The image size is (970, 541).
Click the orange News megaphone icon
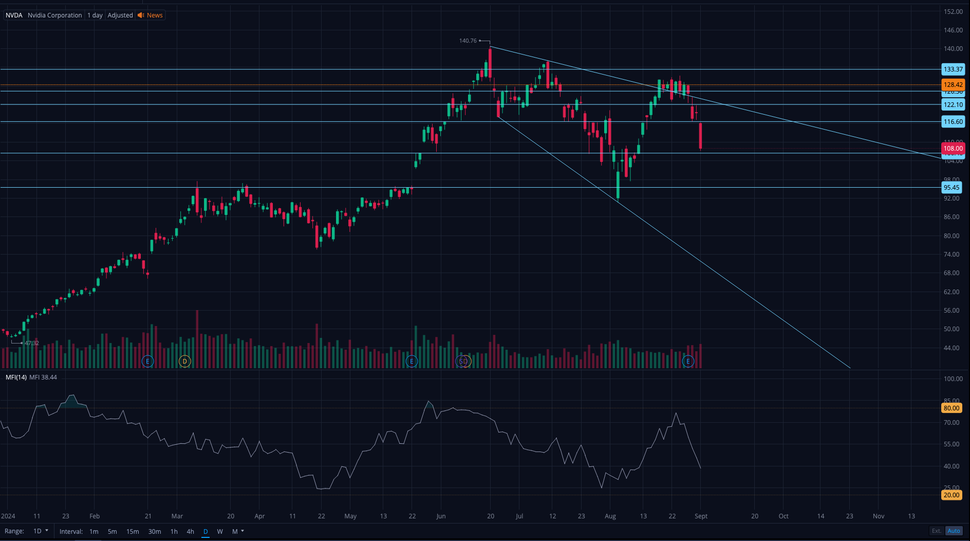tap(141, 15)
